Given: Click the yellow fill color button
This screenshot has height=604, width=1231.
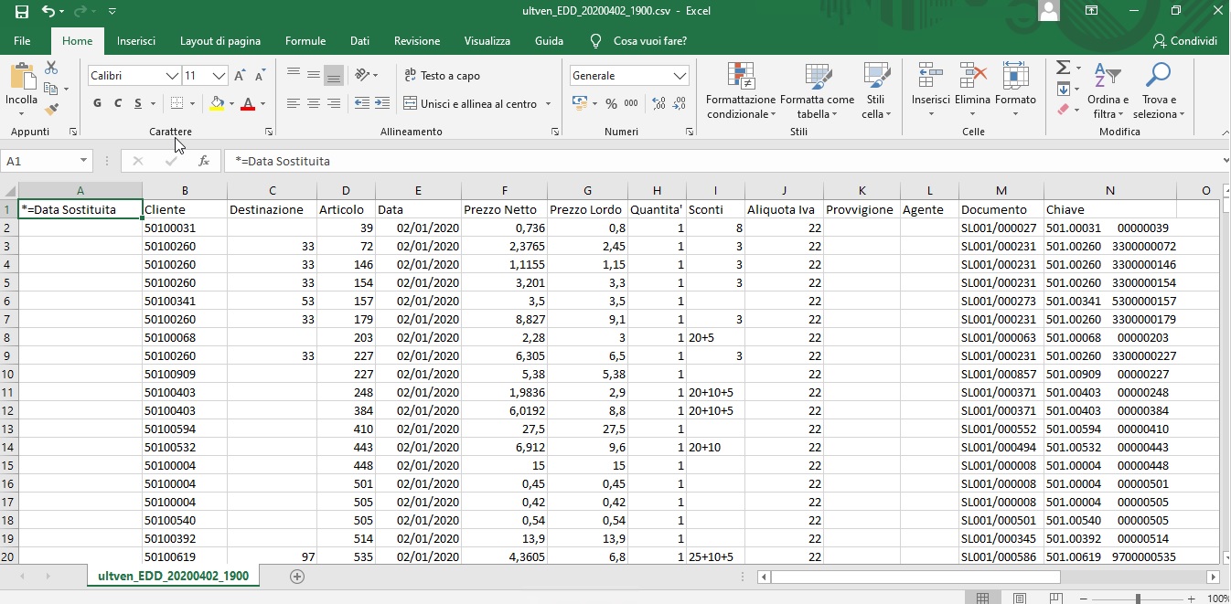Looking at the screenshot, I should (x=217, y=104).
